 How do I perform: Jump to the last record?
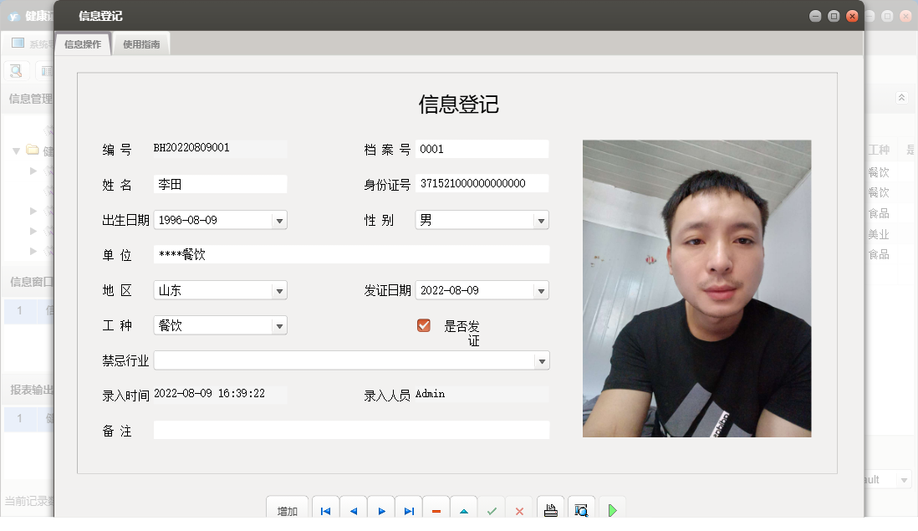coord(409,510)
